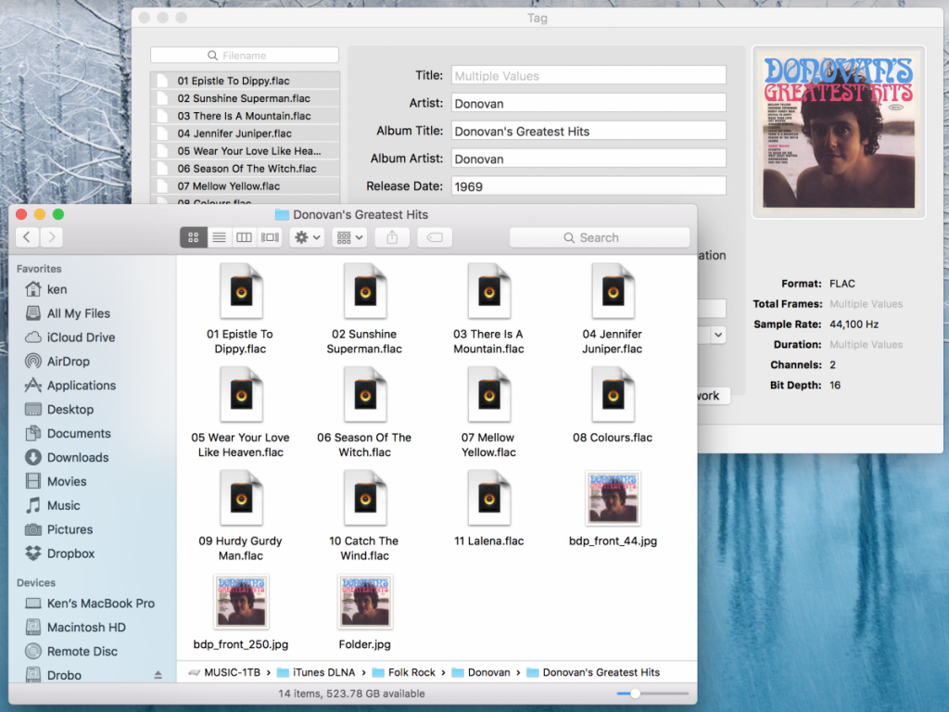Screen dimensions: 949x712
Task: Click the Title field in Tag
Action: 588,76
